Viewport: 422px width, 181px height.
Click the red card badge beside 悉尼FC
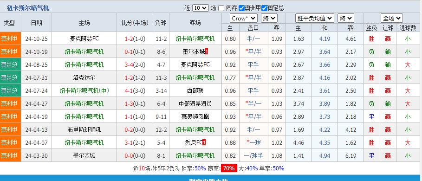(x=204, y=142)
